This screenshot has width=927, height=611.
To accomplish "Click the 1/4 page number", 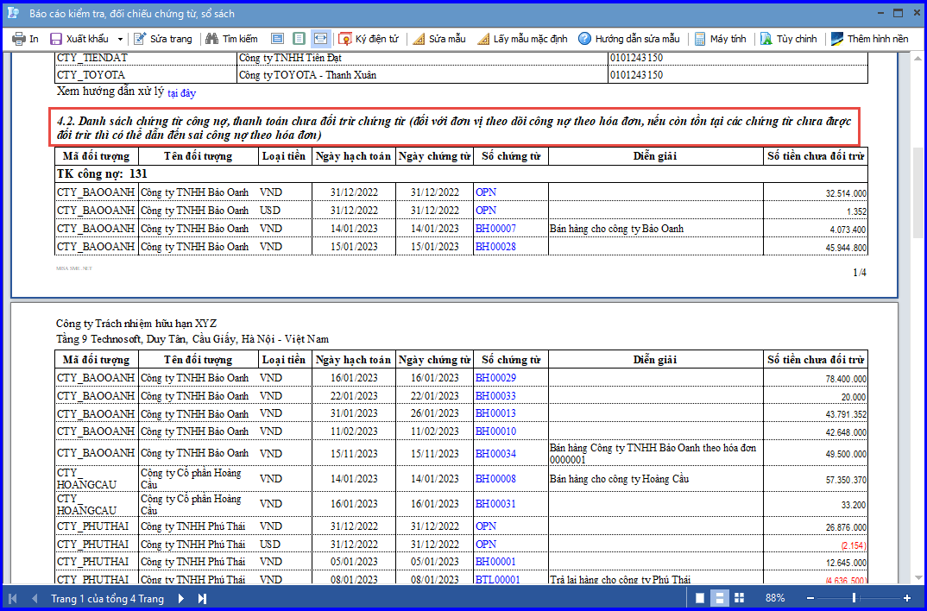I will [860, 273].
